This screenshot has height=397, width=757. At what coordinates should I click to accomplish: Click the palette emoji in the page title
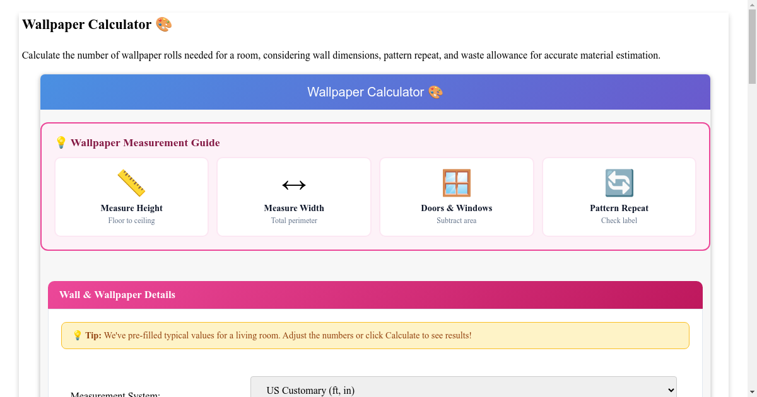point(163,24)
